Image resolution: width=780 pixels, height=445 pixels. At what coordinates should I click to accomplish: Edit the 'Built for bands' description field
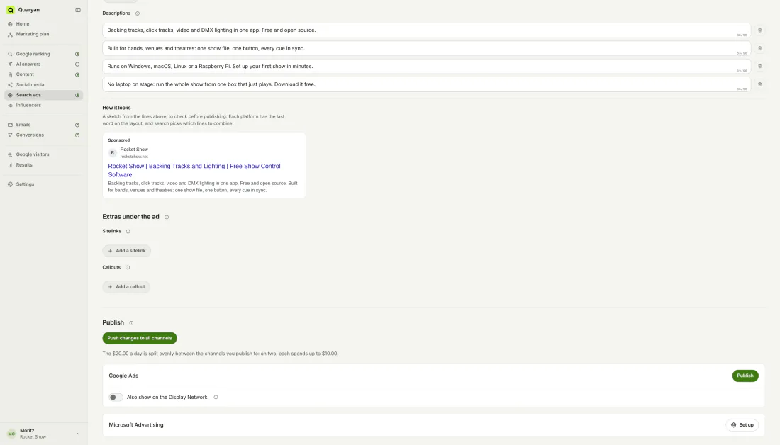click(426, 48)
